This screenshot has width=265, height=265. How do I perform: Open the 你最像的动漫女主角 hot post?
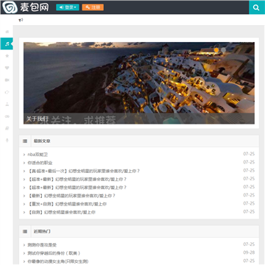pyautogui.click(x=58, y=261)
